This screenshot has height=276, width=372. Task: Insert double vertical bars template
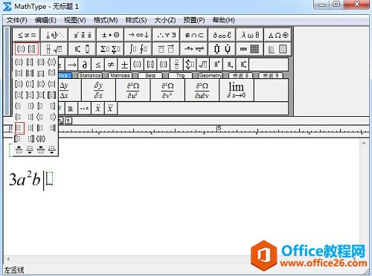pyautogui.click(x=30, y=73)
